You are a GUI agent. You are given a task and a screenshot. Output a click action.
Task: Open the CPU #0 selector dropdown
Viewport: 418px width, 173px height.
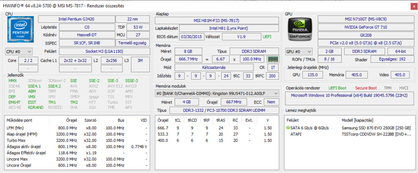tap(19, 51)
